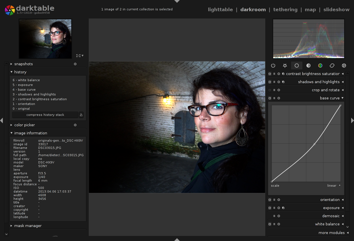Reset parameters of the snapshots panel
This screenshot has height=241, width=354.
pos(75,64)
